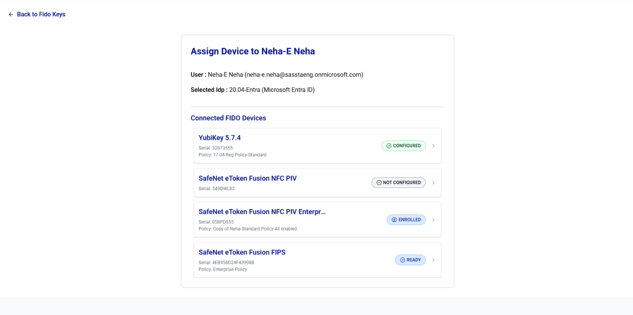633x315 pixels.
Task: Click the Enterprise Policy text
Action: (230, 270)
